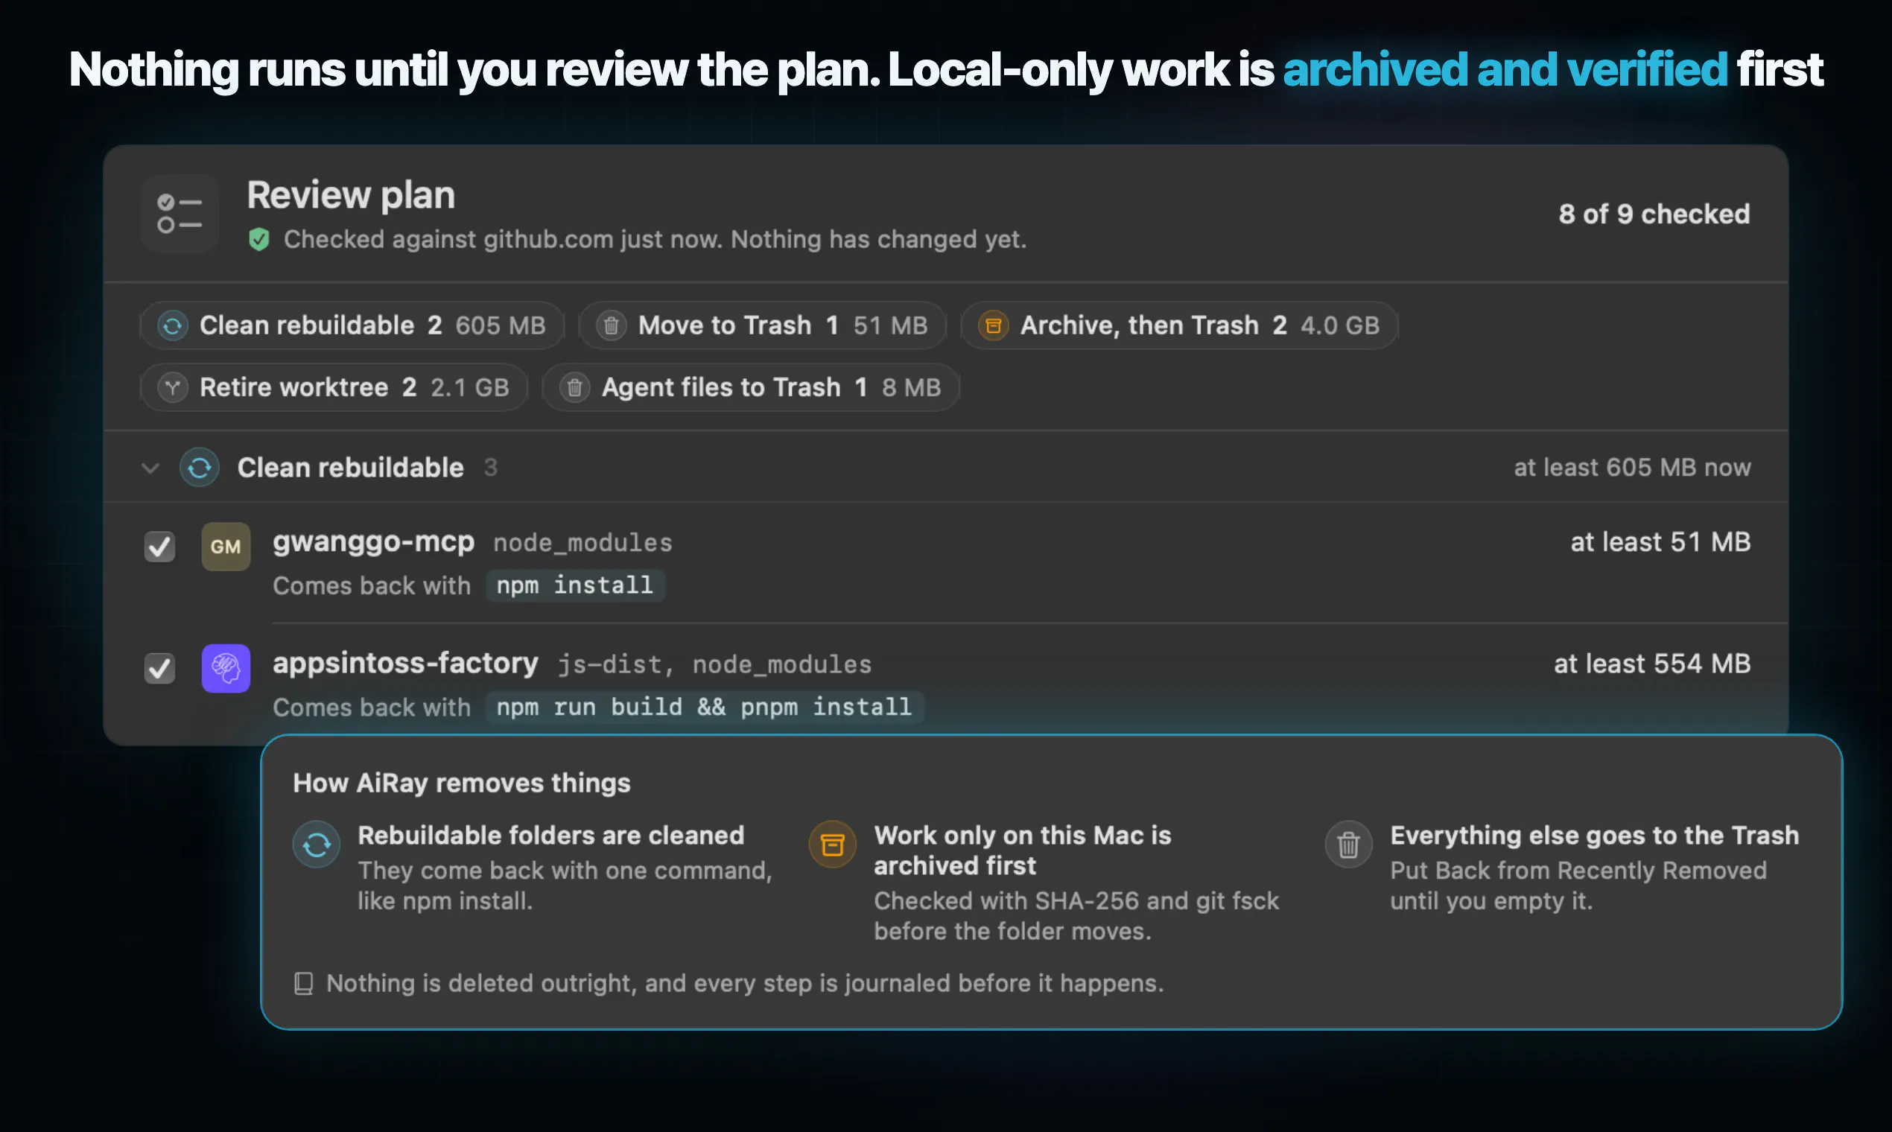
Task: Click the How AiRay removes things heading
Action: click(462, 783)
